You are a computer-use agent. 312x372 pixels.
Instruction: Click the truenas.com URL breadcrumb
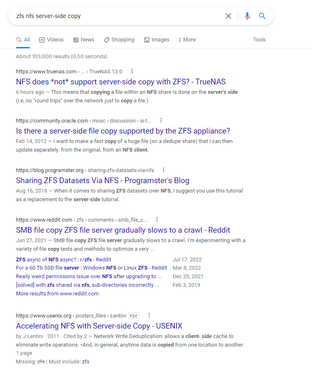click(x=69, y=71)
